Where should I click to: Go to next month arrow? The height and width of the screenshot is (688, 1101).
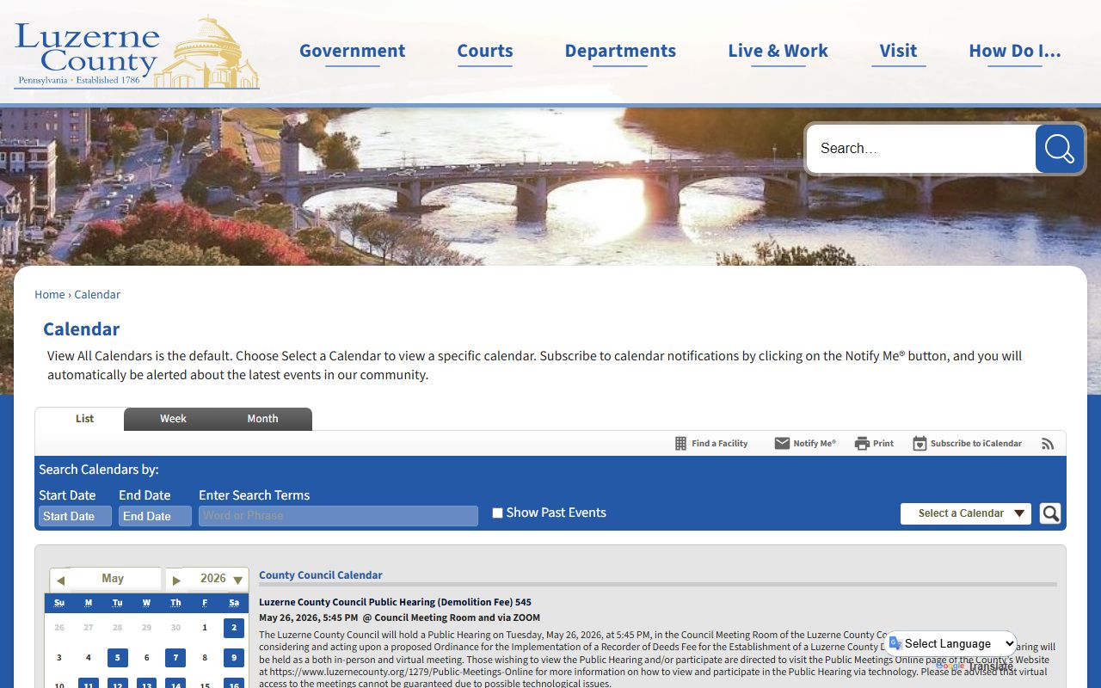click(x=175, y=580)
